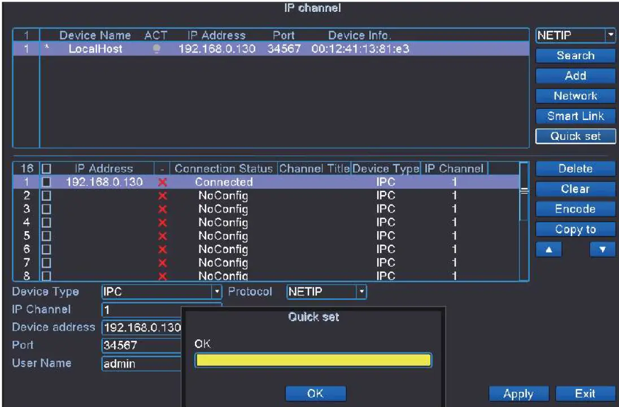Expand the Device Type dropdown showing IPC
Screen dimensions: 619x407
[x=215, y=292]
